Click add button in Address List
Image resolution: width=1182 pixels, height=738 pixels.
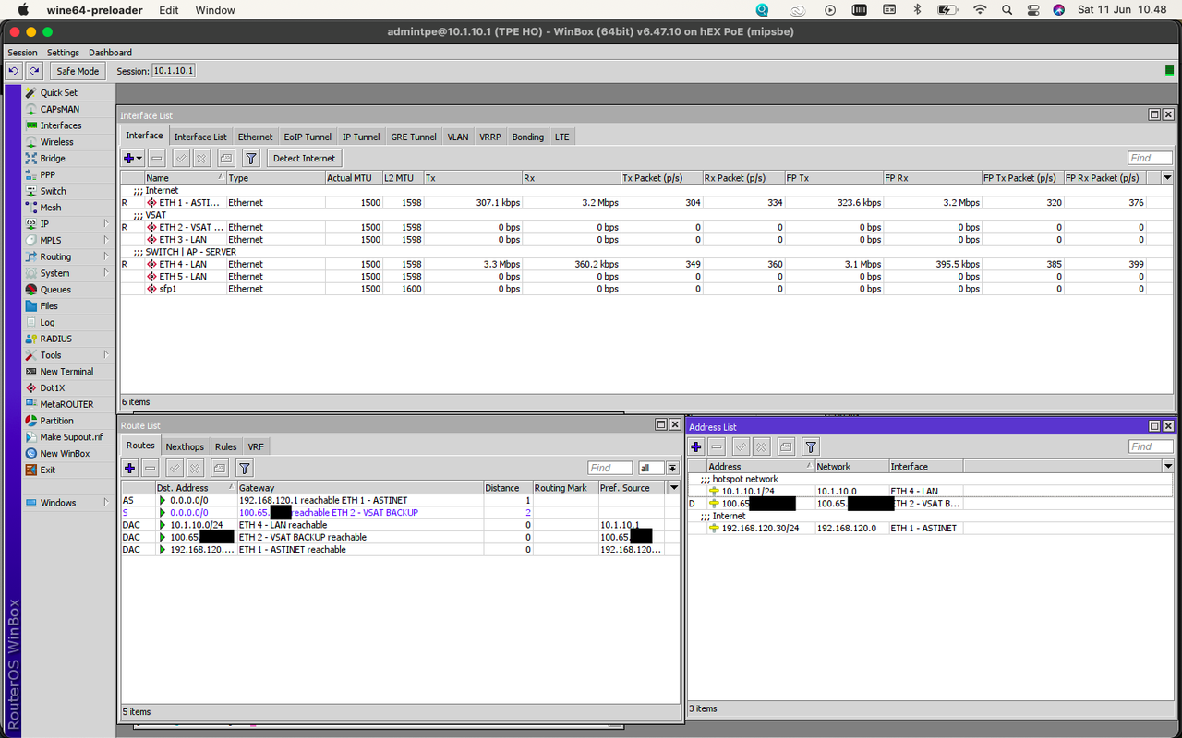[x=696, y=447]
